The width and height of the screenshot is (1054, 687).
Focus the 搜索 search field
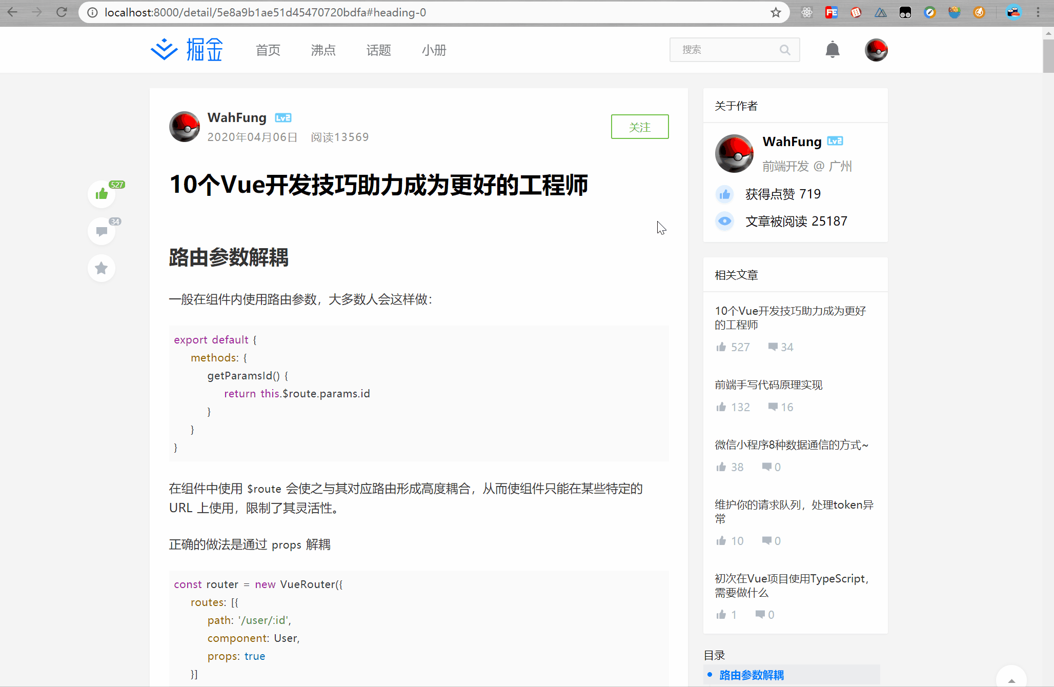pyautogui.click(x=735, y=50)
